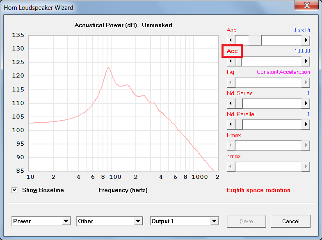Viewport: 322px width, 240px height.
Task: Click the Unmasked label above chart
Action: [x=157, y=25]
